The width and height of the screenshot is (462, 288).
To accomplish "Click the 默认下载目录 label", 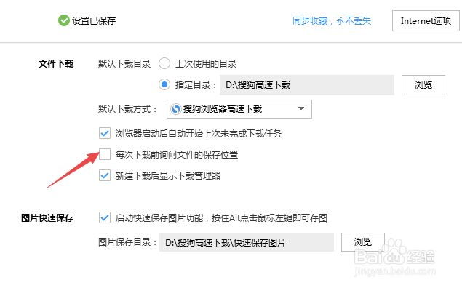I will (x=124, y=63).
